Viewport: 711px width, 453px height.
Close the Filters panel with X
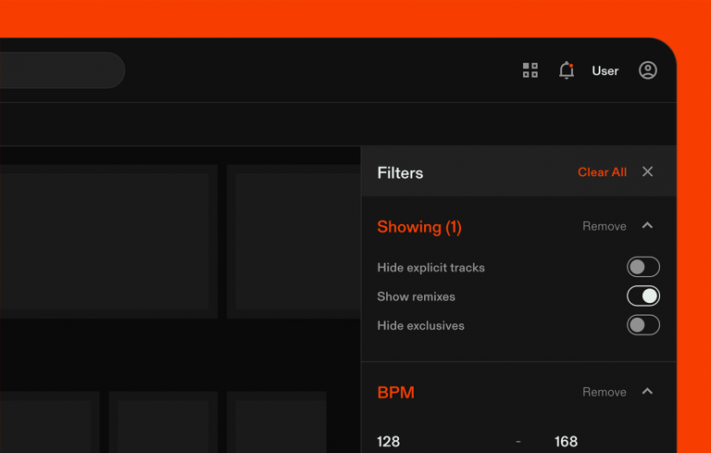[x=648, y=172]
